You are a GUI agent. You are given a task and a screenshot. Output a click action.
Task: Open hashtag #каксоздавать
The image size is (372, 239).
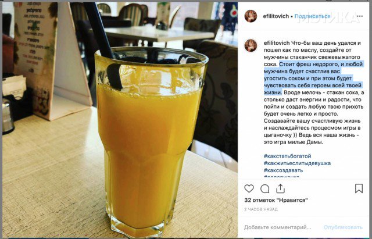(283, 170)
